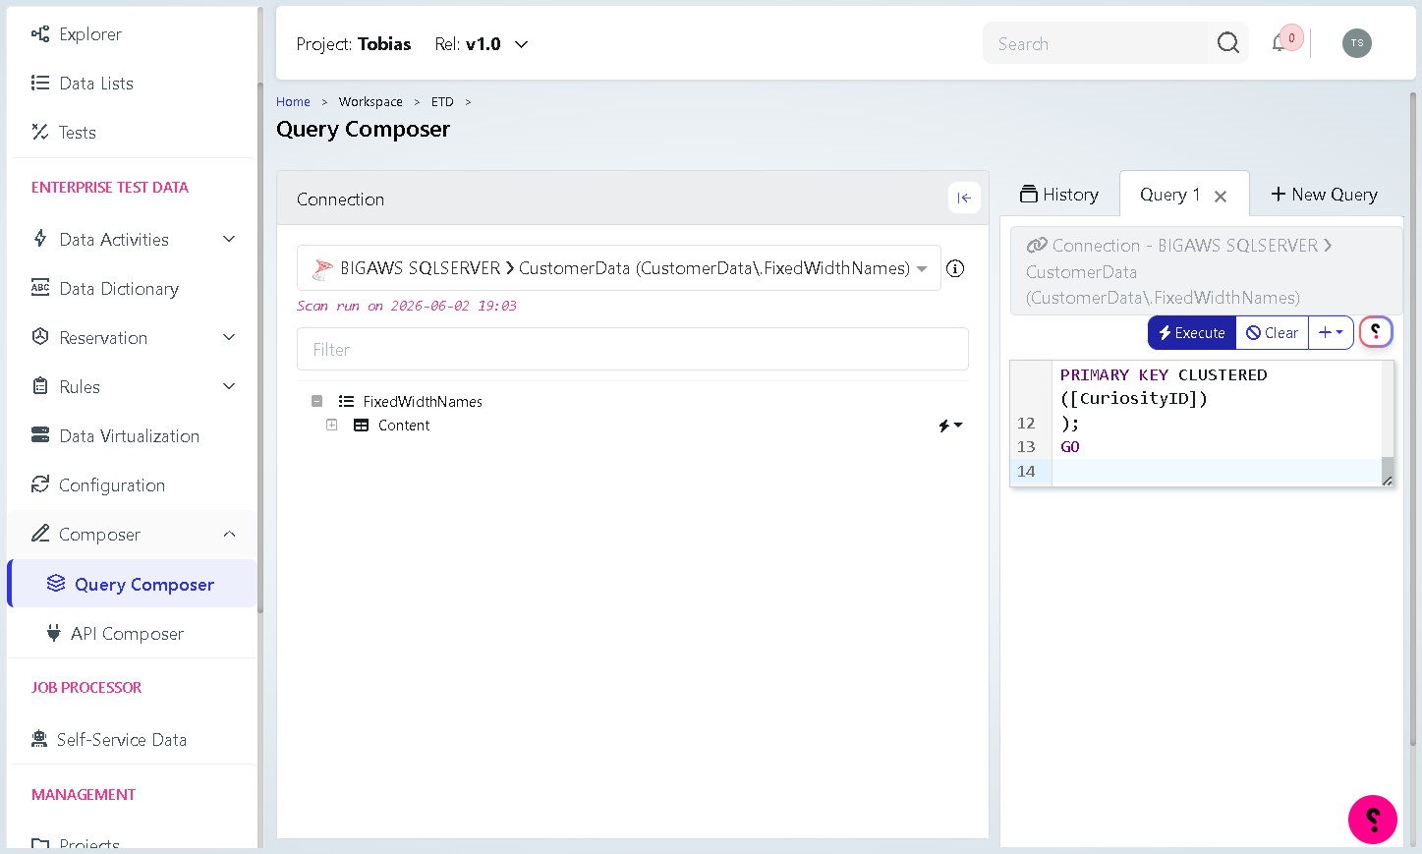Open Data Dictionary page

[105, 289]
